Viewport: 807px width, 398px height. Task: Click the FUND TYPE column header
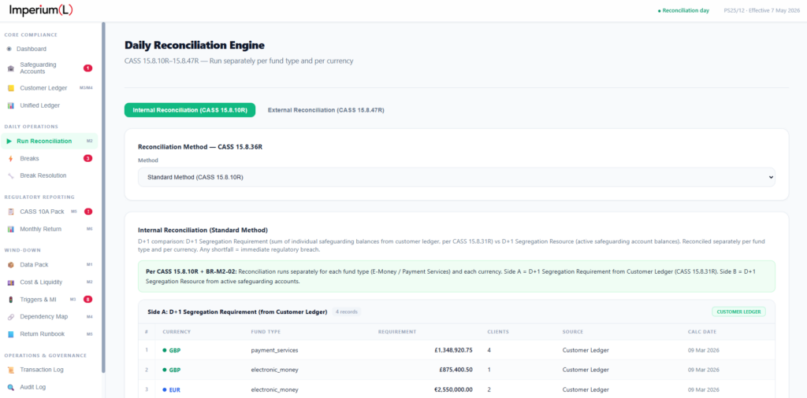[x=266, y=332]
